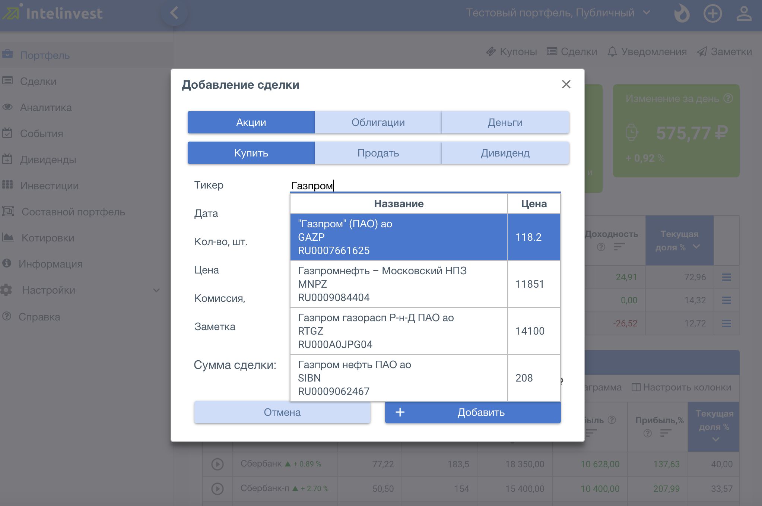Open portfolio selector Тестовый портфель dropdown
This screenshot has height=506, width=762.
tap(558, 13)
